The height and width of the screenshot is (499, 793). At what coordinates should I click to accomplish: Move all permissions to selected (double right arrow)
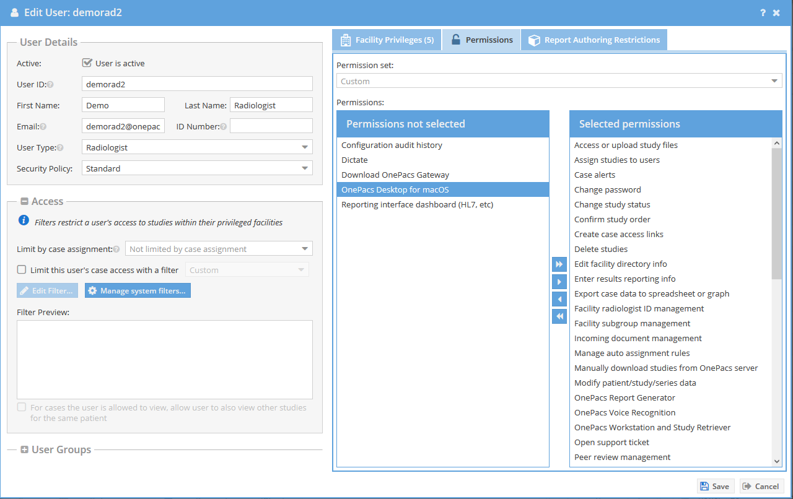click(559, 264)
